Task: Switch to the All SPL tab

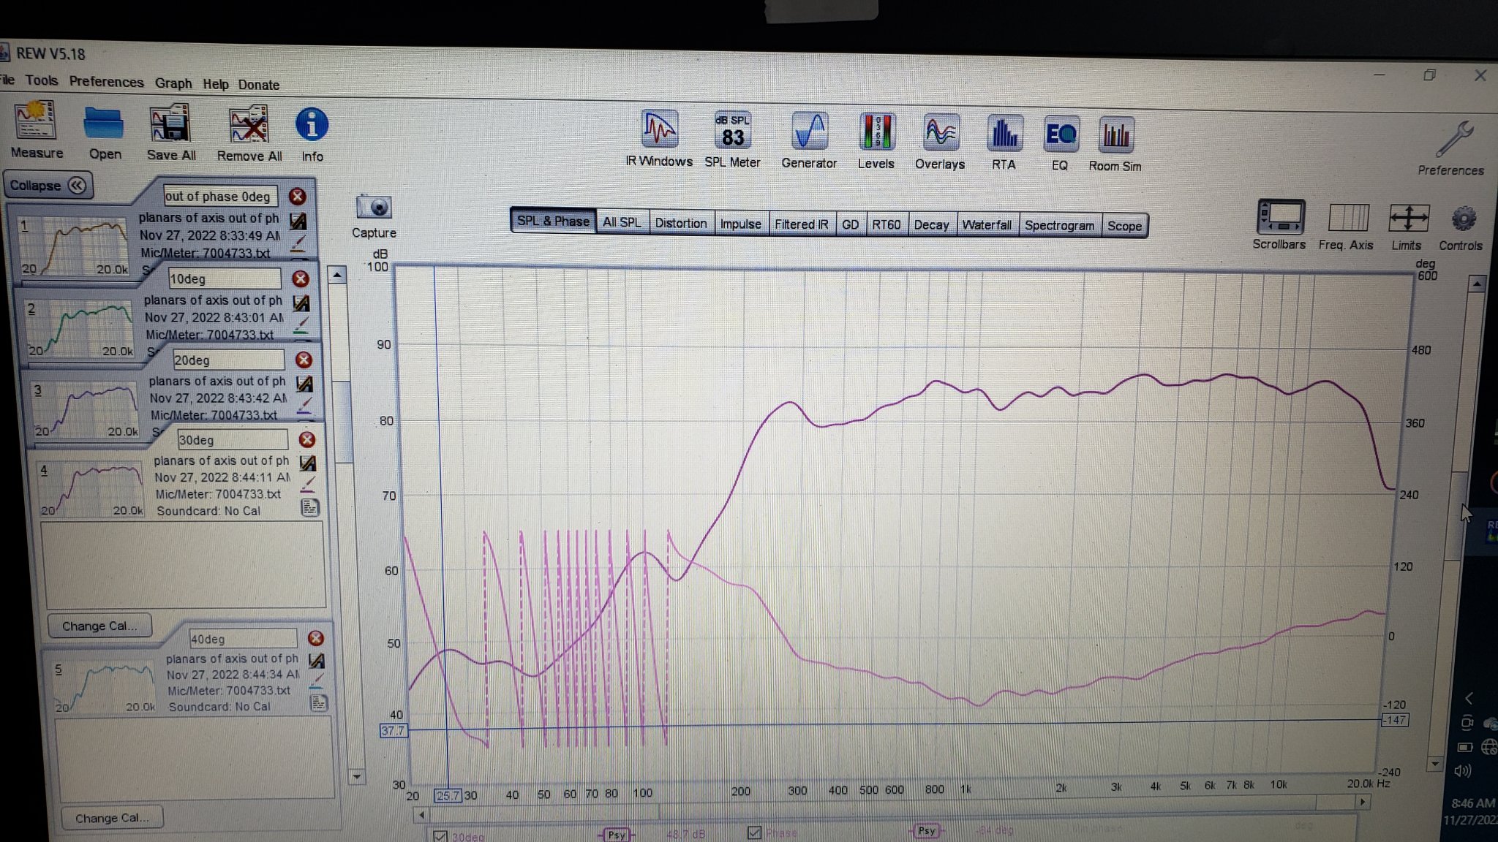Action: [622, 222]
